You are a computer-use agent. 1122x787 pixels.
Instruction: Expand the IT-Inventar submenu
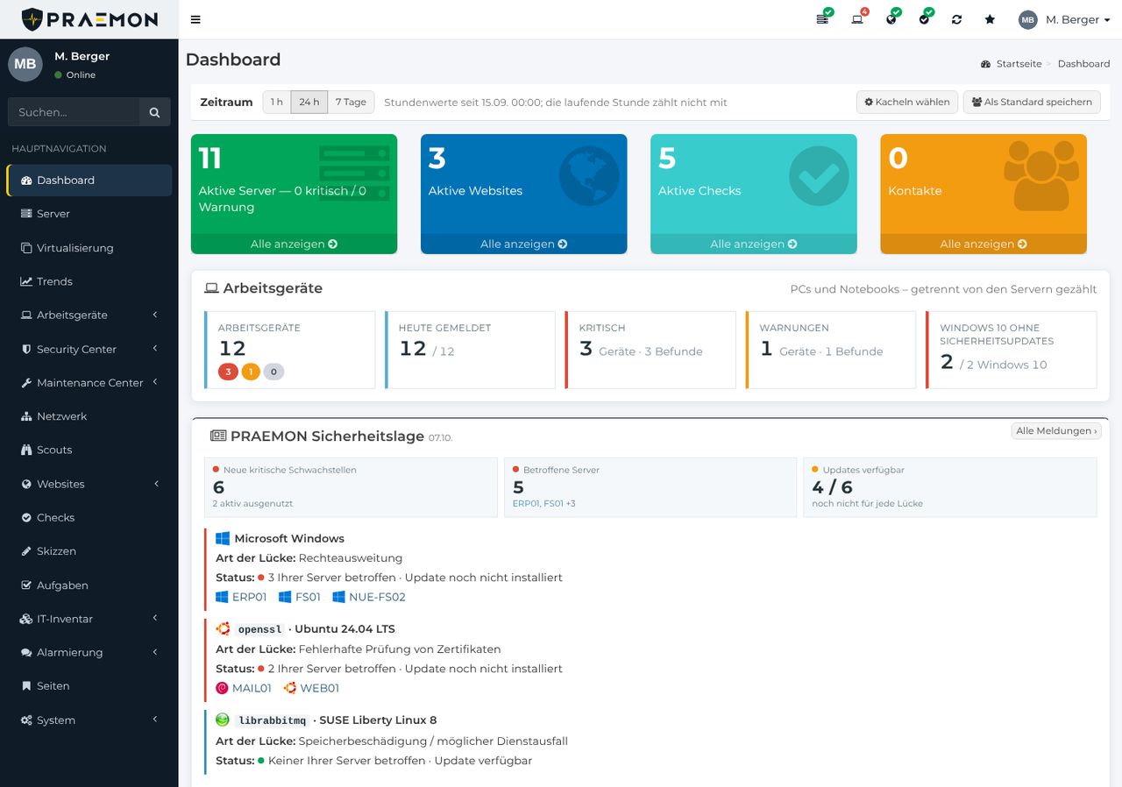[x=155, y=618]
